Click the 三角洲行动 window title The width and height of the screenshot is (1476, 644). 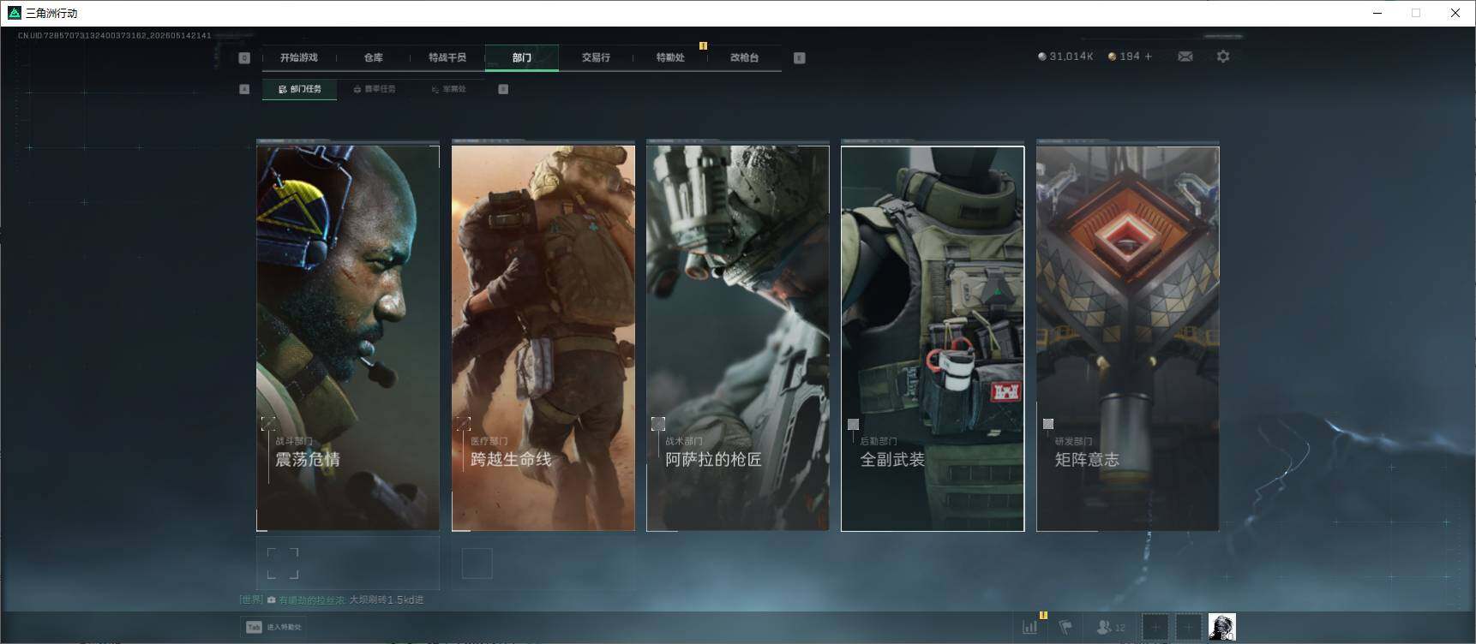[51, 13]
